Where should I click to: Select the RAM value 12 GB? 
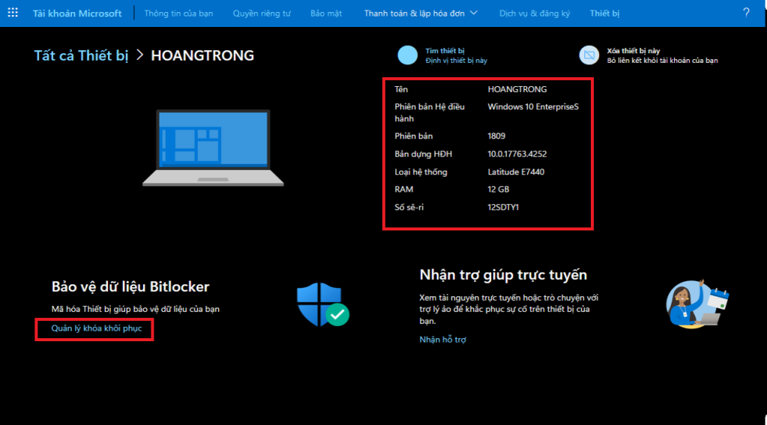(498, 189)
